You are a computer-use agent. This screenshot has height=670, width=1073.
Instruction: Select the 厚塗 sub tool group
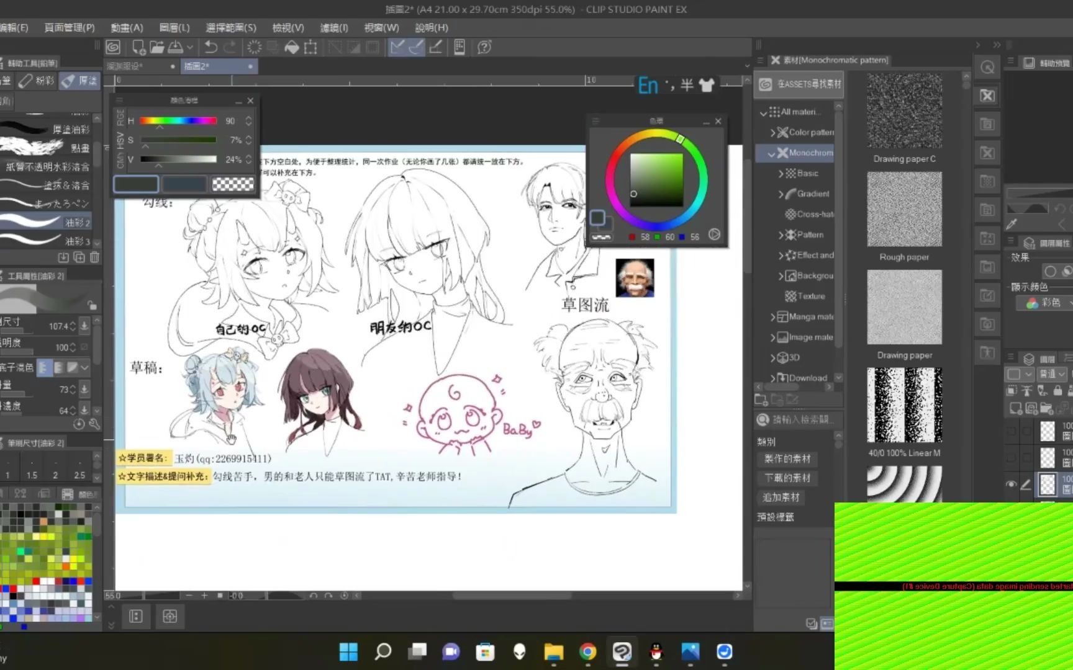[80, 81]
